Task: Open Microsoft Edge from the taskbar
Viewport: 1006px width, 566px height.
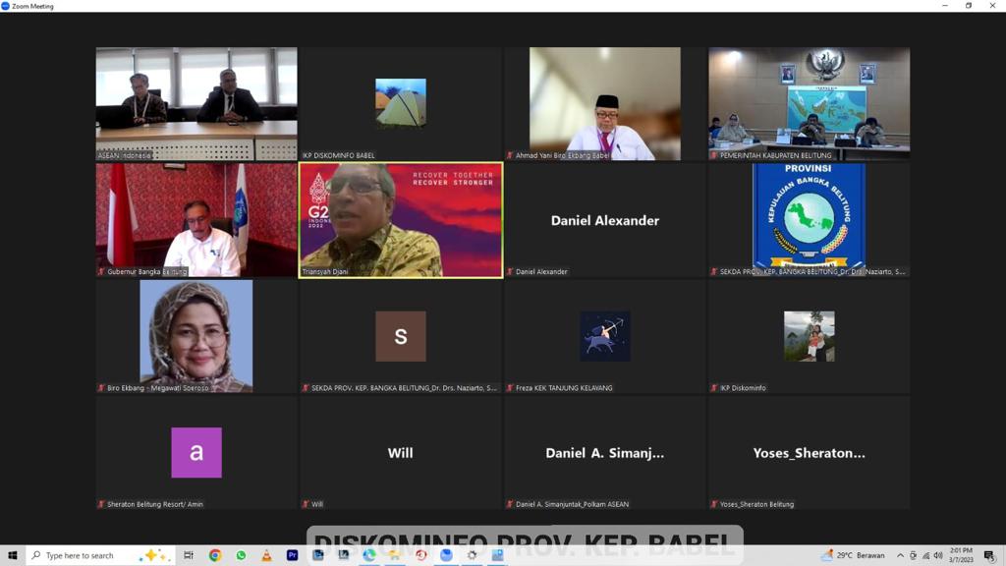Action: click(369, 555)
